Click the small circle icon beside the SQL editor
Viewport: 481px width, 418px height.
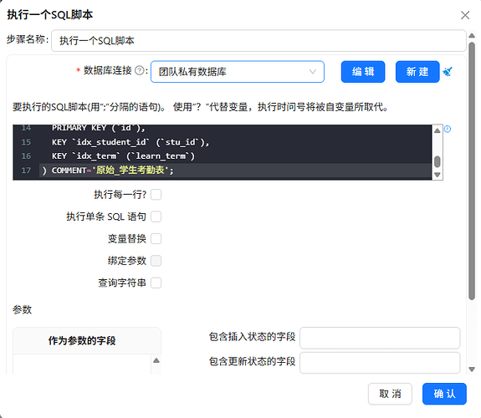448,129
